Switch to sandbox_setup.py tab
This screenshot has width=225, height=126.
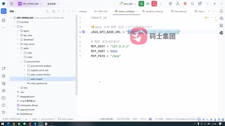pyautogui.click(x=153, y=11)
